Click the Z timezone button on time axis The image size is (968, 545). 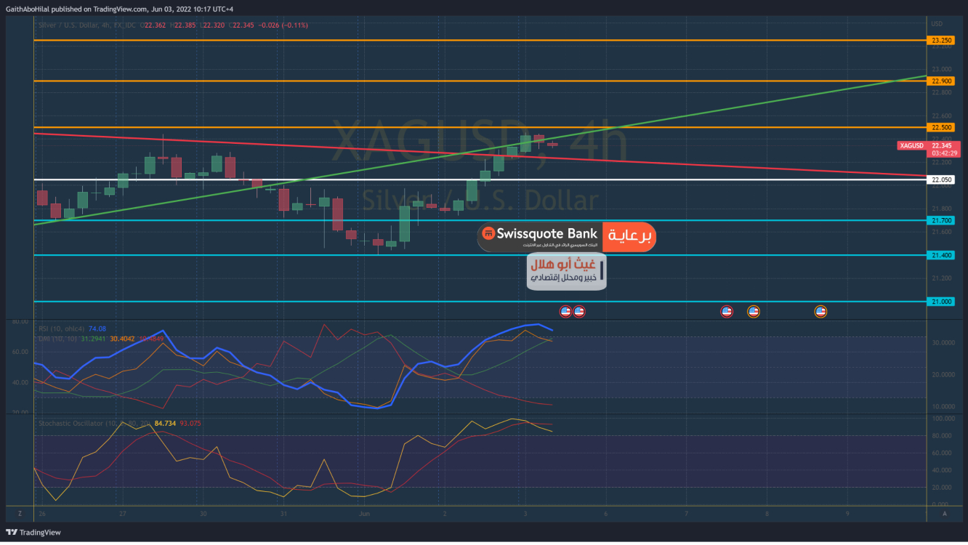coord(20,513)
